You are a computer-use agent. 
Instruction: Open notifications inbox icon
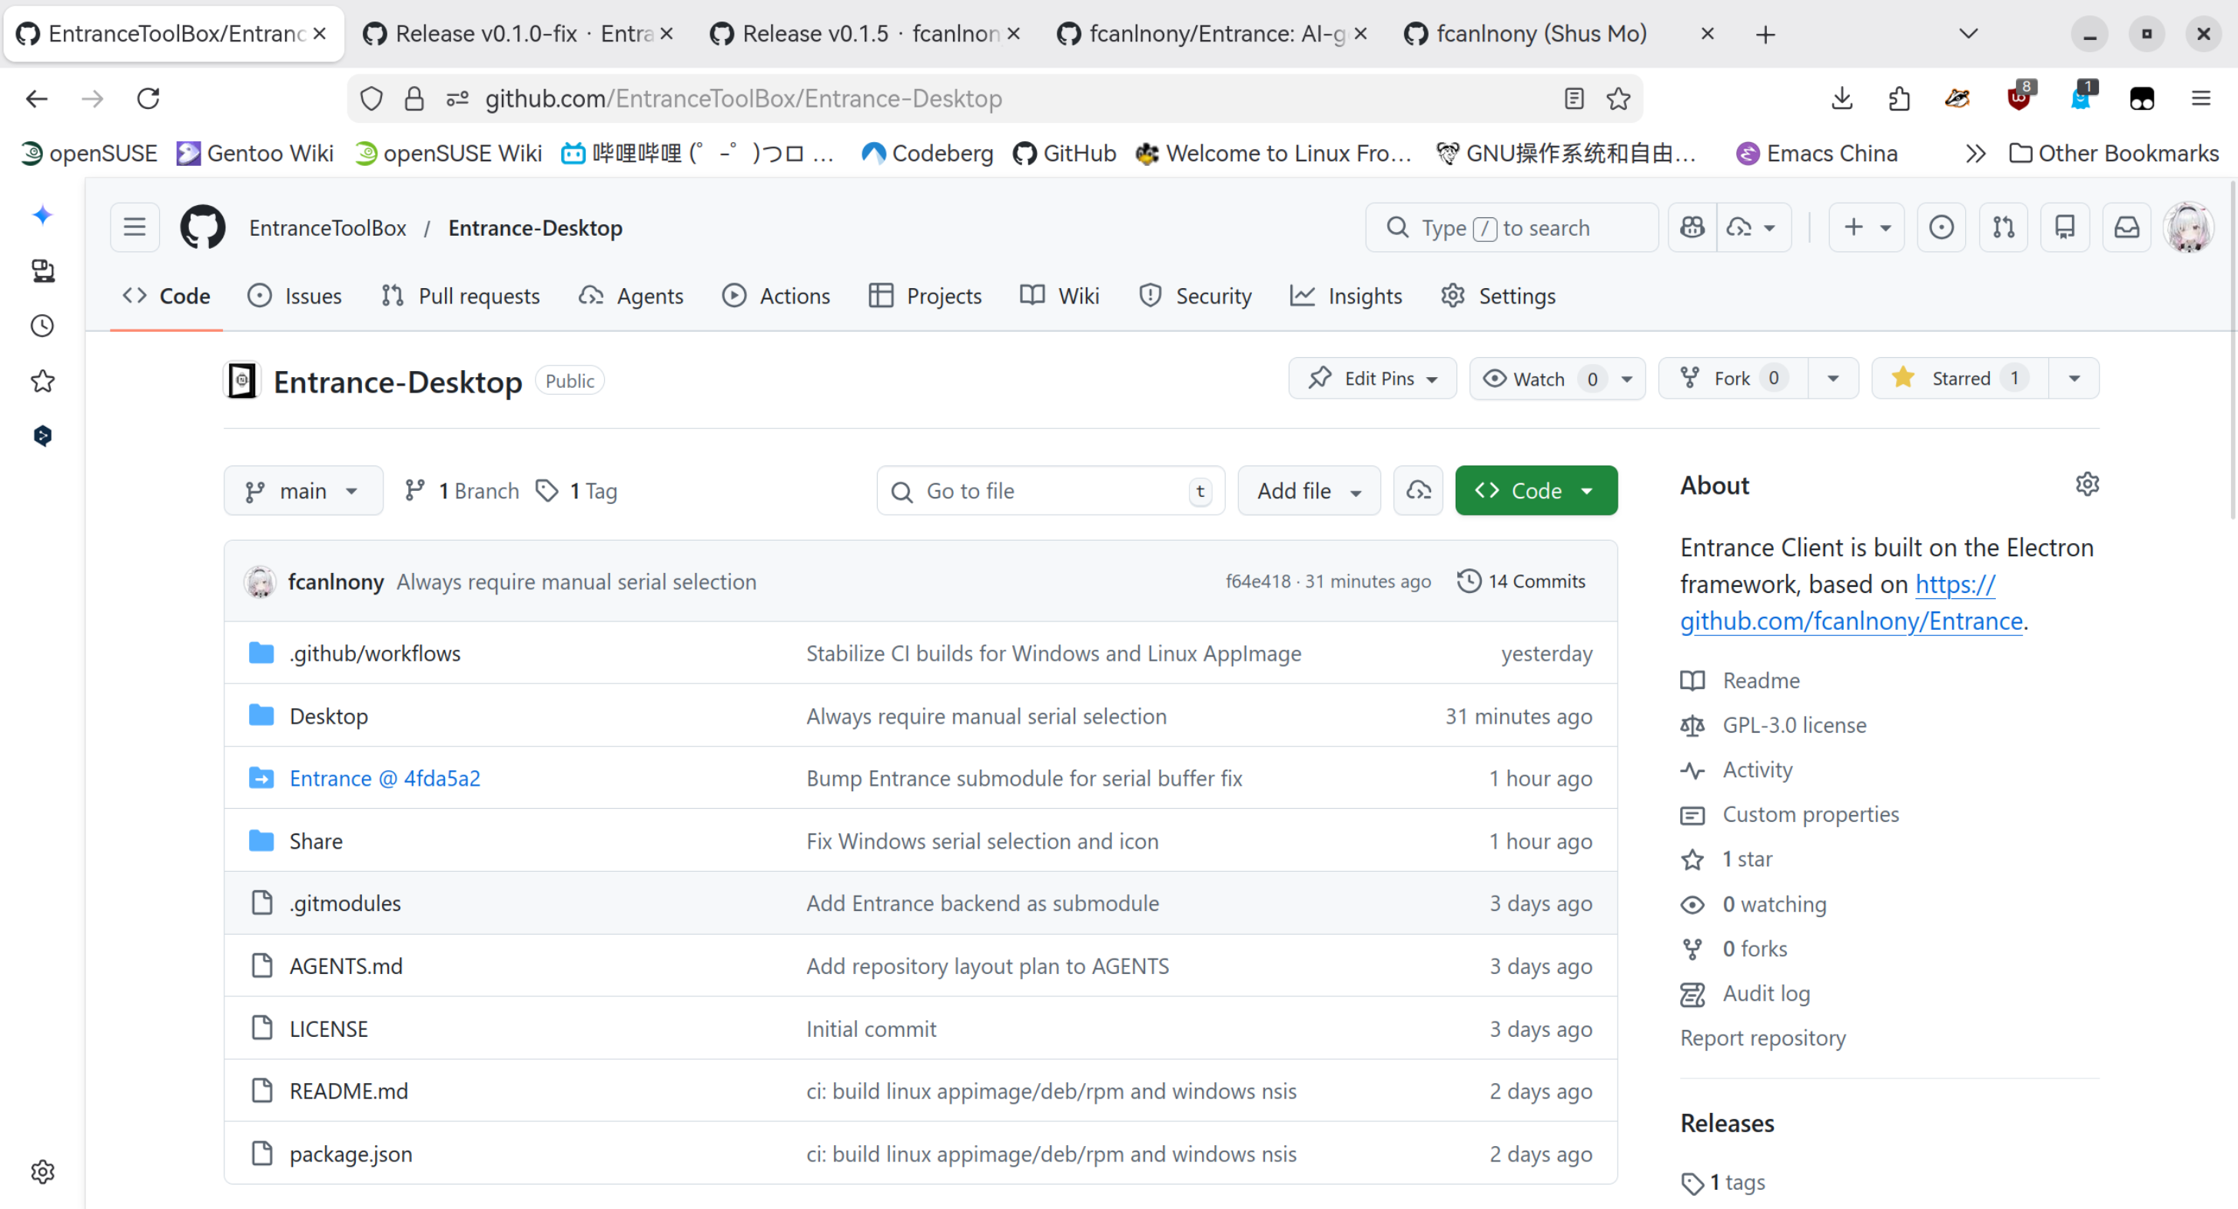pyautogui.click(x=2127, y=227)
